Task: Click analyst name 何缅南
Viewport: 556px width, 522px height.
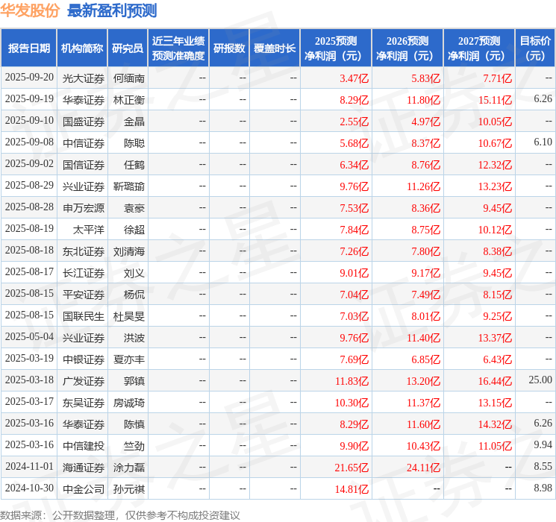Action: [128, 78]
